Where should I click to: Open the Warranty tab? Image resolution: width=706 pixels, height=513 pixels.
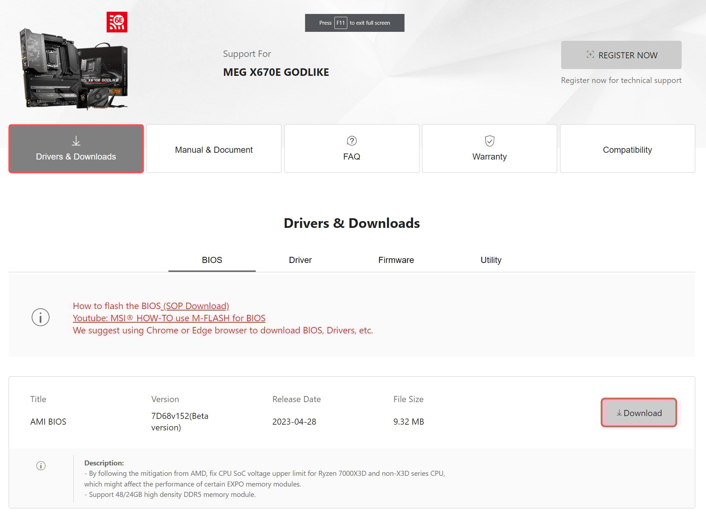tap(490, 149)
